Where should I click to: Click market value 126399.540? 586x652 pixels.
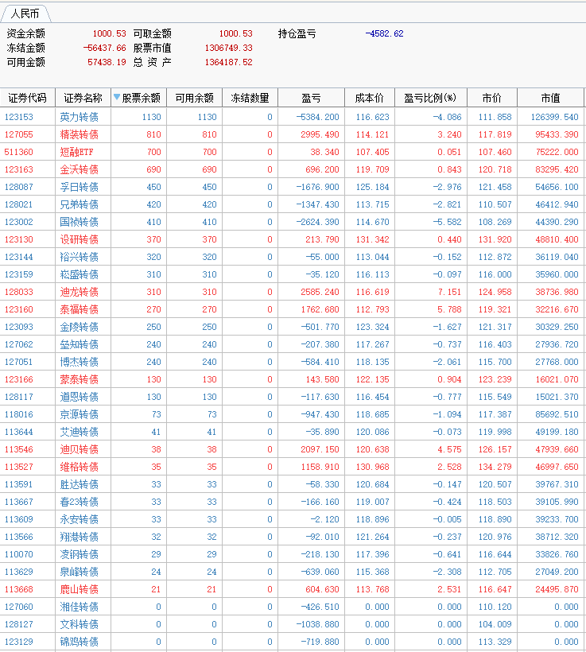coord(554,117)
